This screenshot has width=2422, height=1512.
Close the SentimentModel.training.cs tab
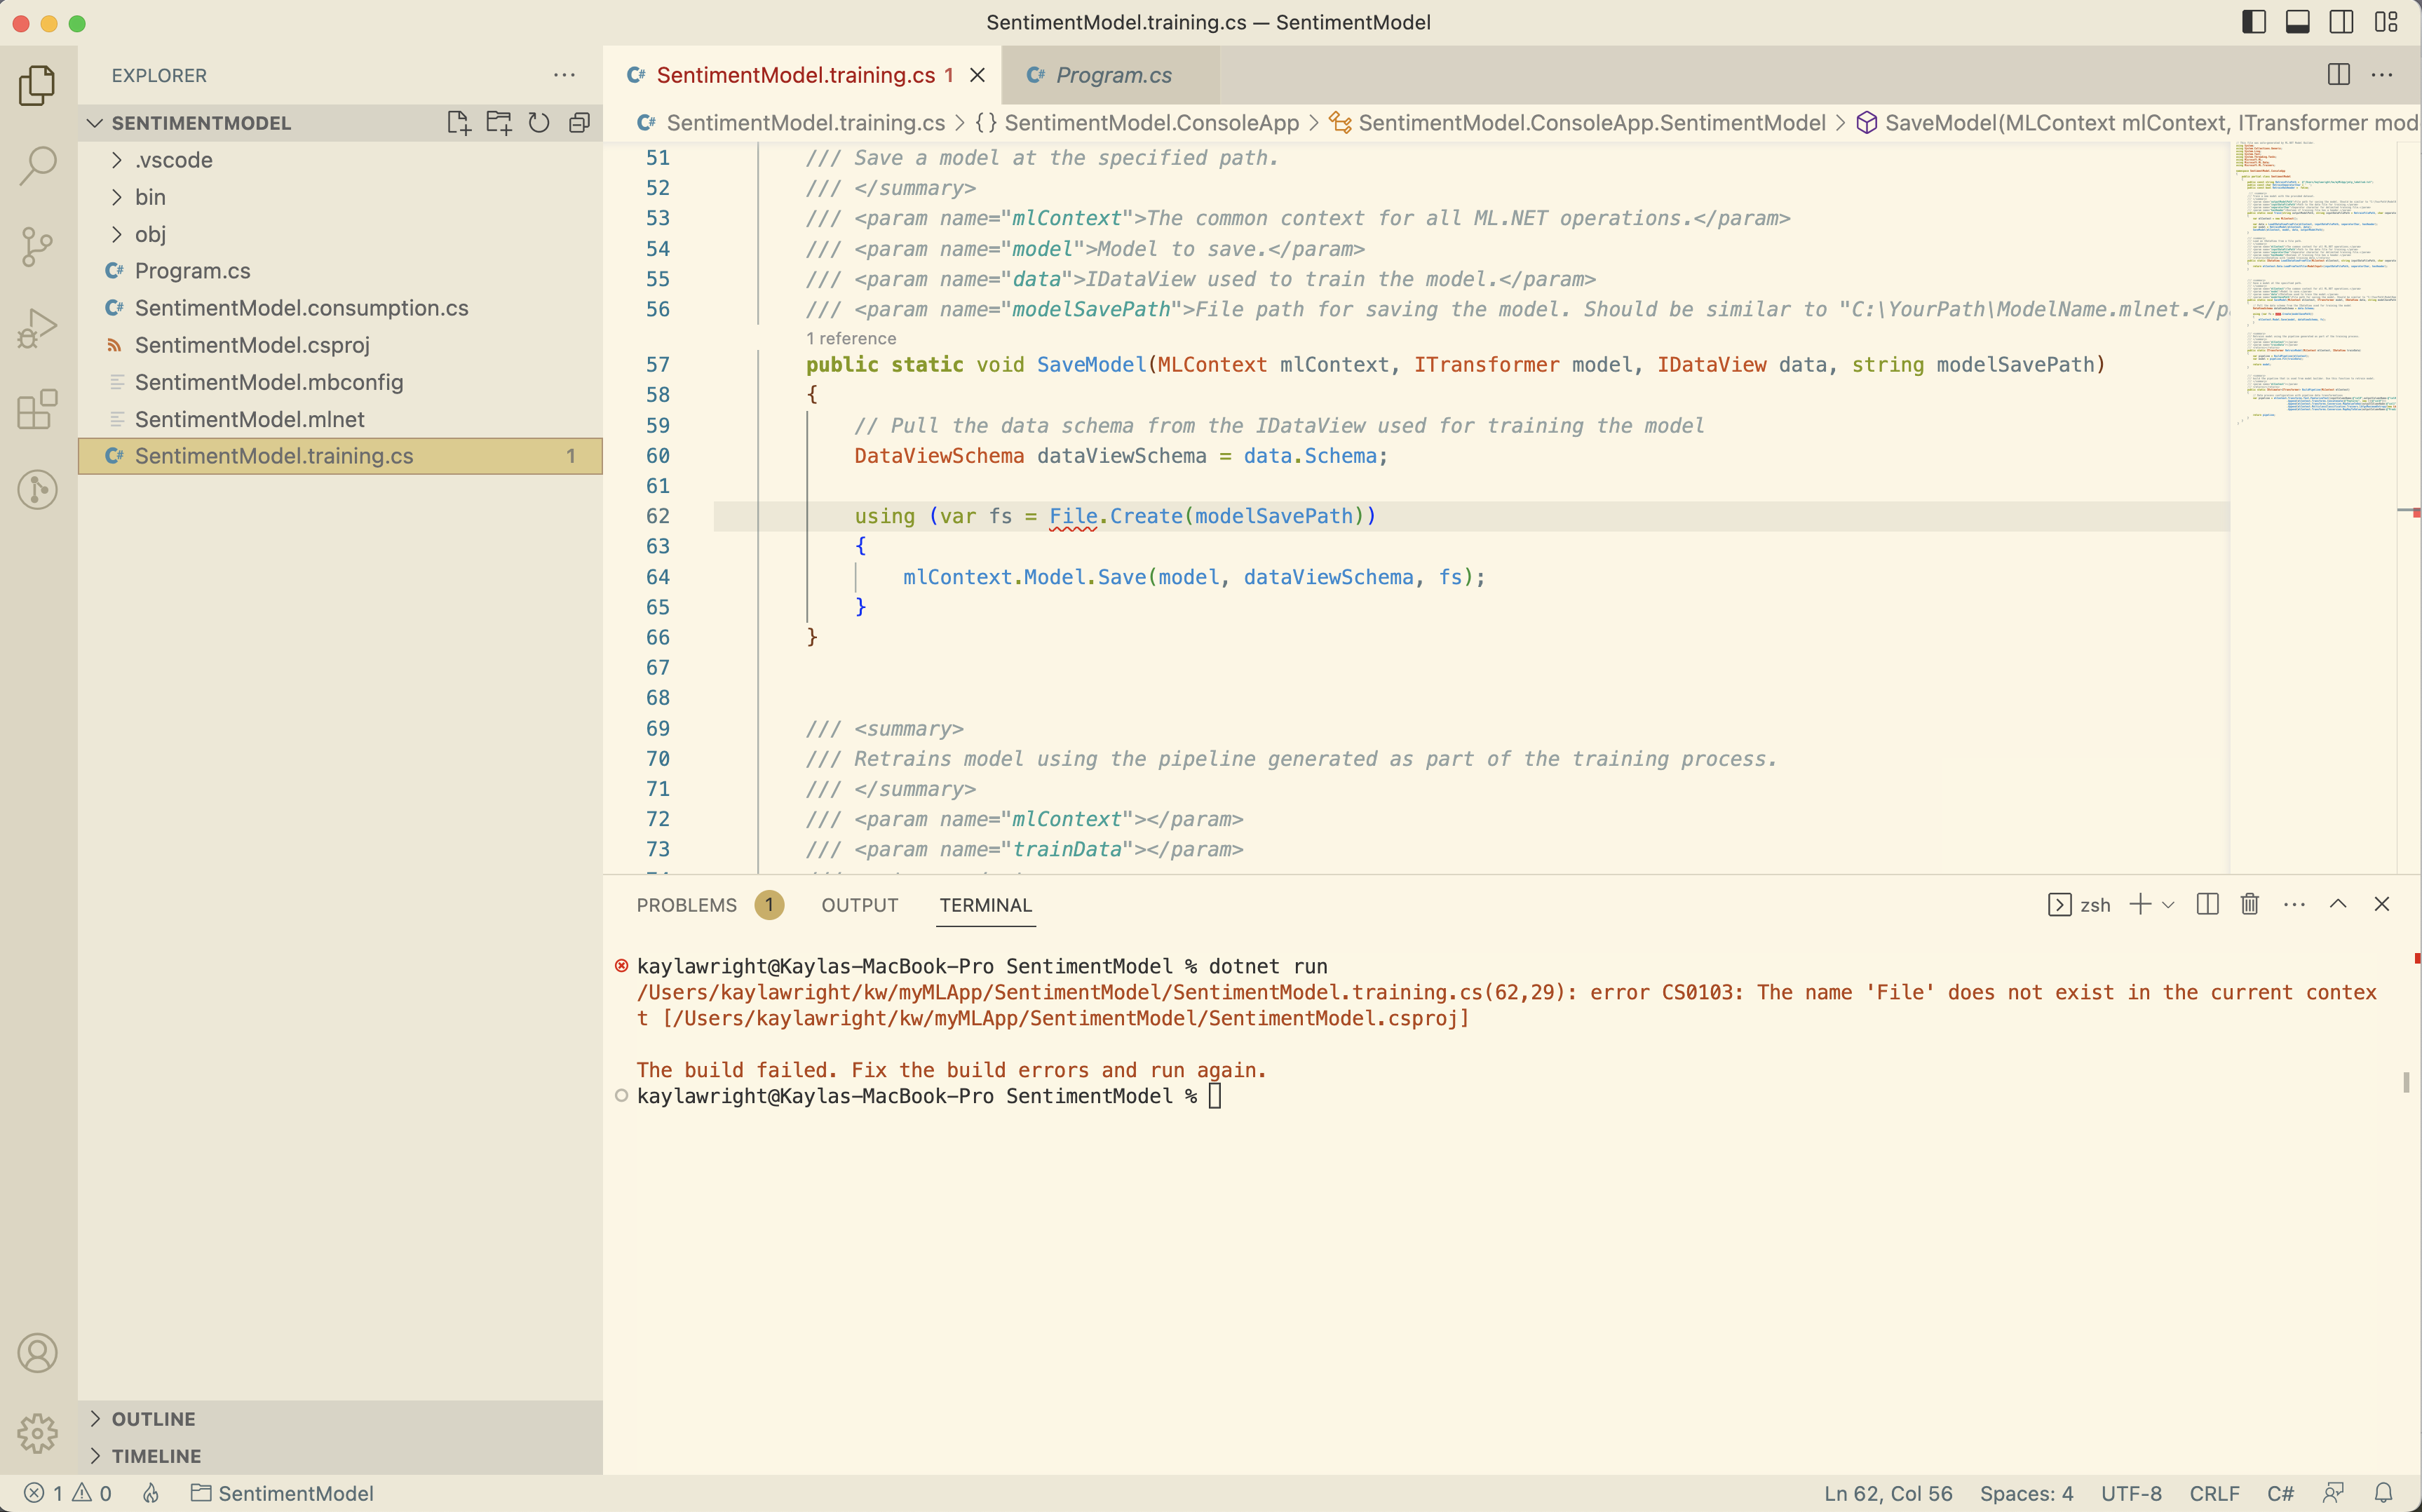(977, 75)
